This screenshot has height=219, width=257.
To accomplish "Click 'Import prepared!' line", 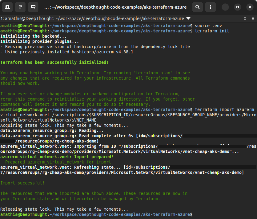I will click(57, 157).
